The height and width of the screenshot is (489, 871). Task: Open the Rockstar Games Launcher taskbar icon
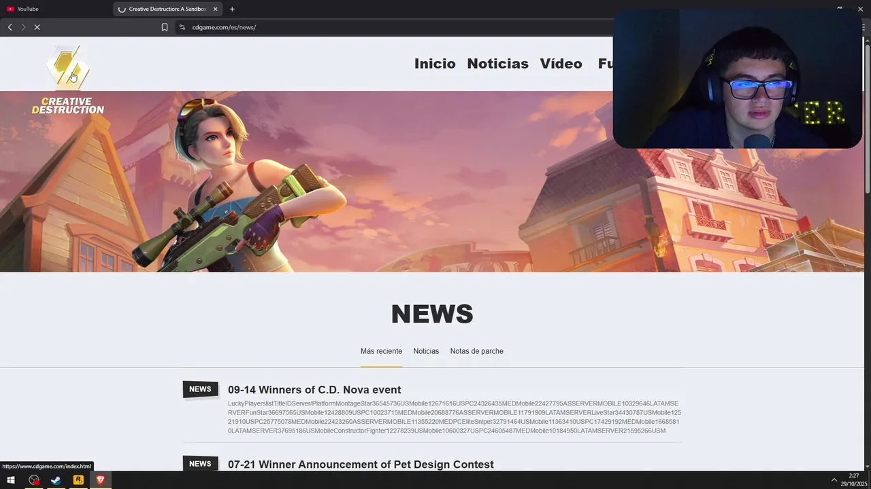(x=78, y=480)
